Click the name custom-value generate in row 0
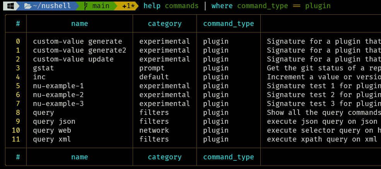The height and width of the screenshot is (169, 381). tap(77, 41)
